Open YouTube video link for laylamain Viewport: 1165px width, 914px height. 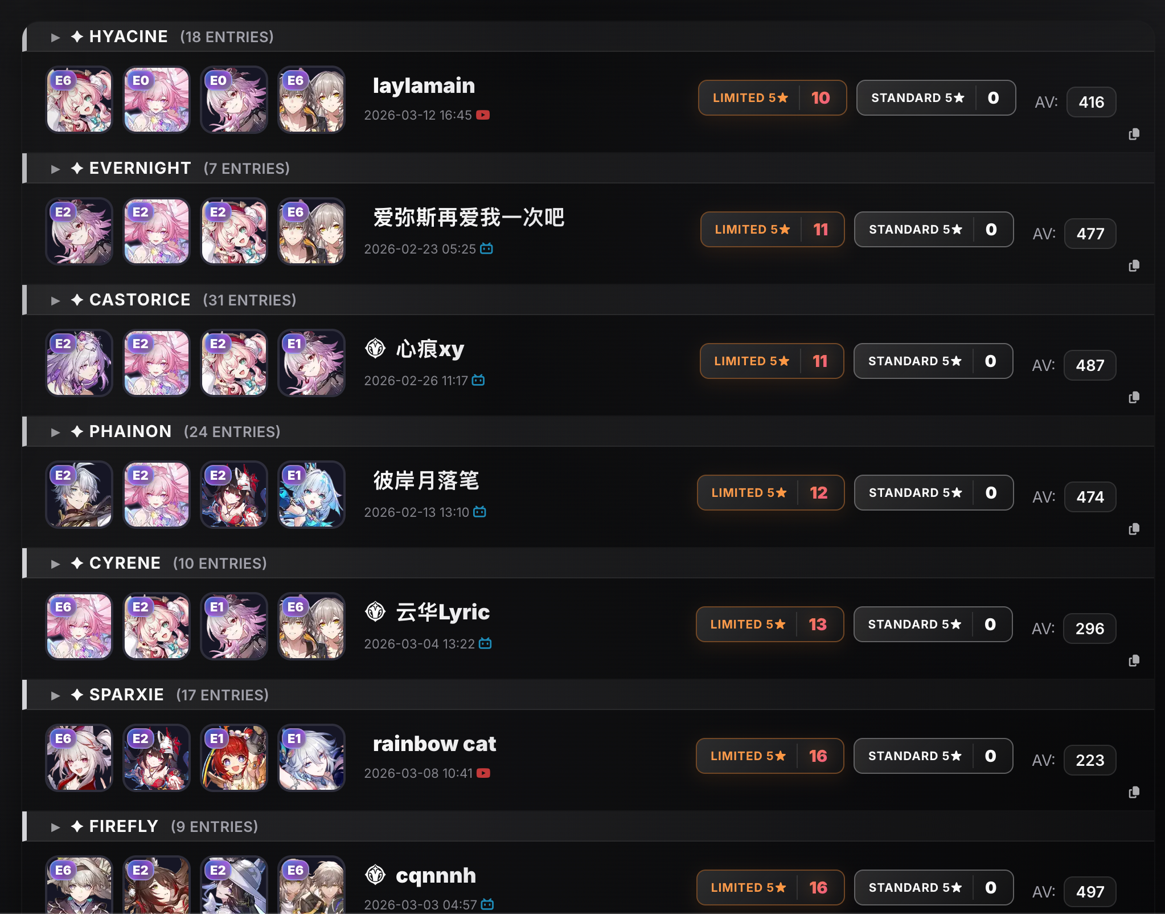point(483,115)
